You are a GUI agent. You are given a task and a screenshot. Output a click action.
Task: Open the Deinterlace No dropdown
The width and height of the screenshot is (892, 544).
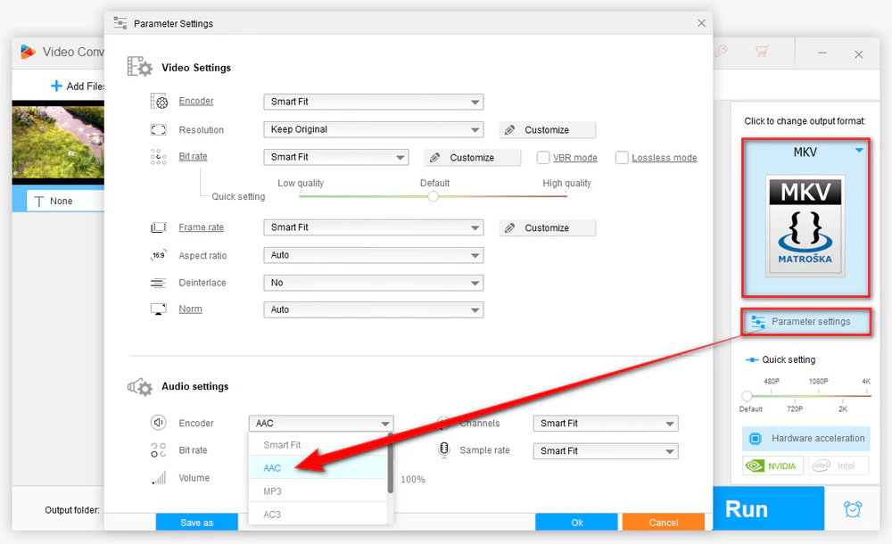click(373, 283)
